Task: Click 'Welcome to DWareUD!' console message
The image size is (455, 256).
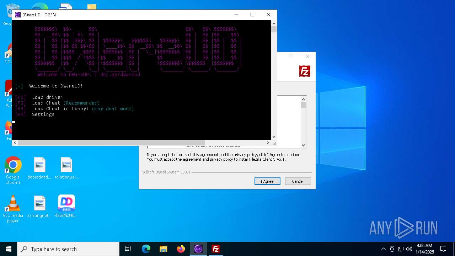Action: click(56, 86)
